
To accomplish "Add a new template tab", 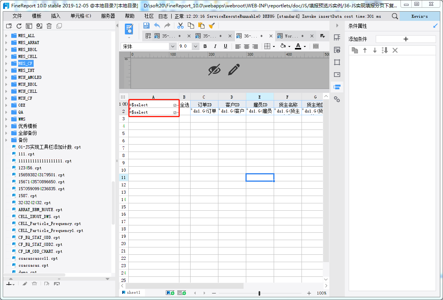I will point(148,36).
